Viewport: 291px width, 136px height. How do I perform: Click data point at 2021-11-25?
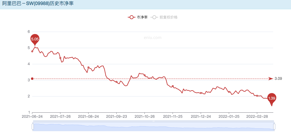pos(173,86)
